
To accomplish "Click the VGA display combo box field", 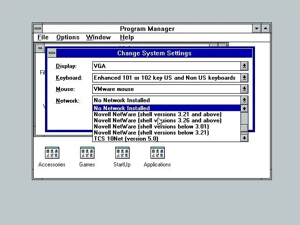I will point(166,66).
